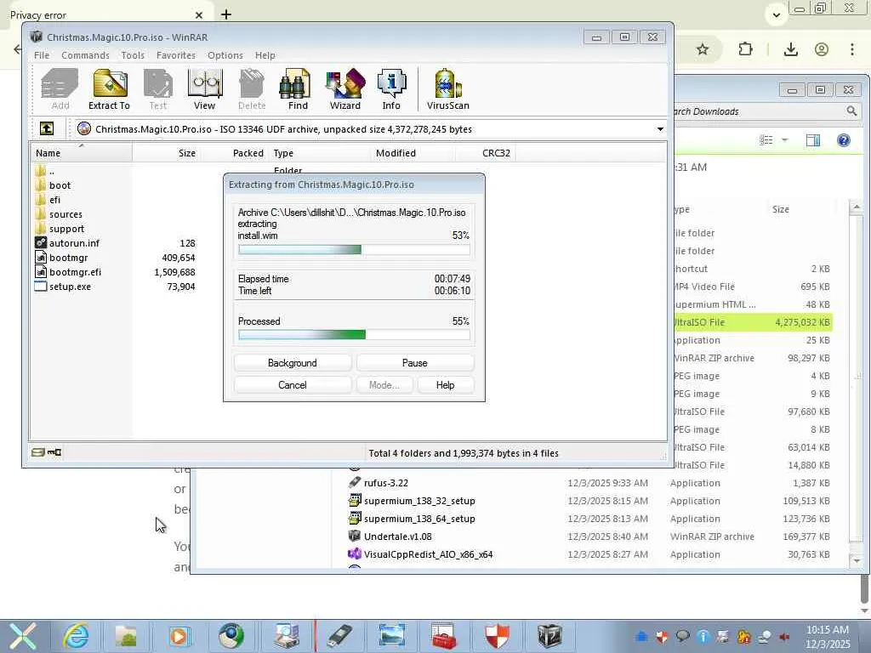Switch to the WinRAR taskbar icon
Image resolution: width=871 pixels, height=653 pixels.
point(550,636)
